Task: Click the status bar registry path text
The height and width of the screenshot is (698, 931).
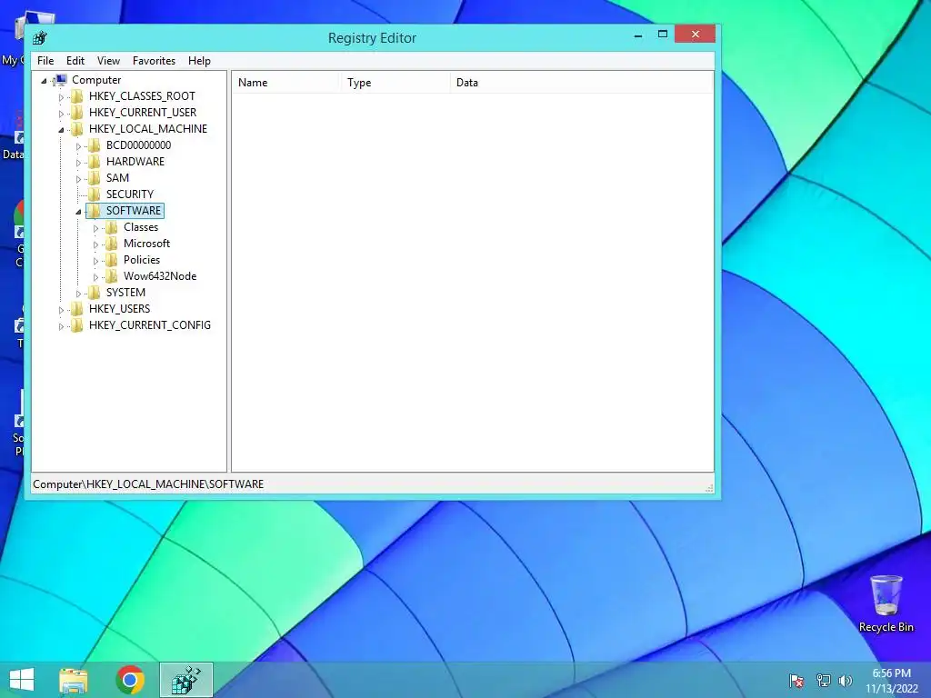Action: (148, 484)
